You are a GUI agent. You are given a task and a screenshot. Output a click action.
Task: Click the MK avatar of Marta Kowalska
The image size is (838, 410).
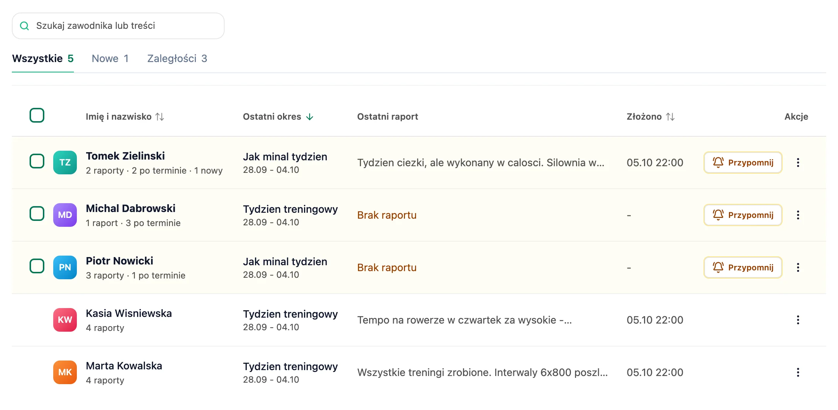tap(65, 372)
